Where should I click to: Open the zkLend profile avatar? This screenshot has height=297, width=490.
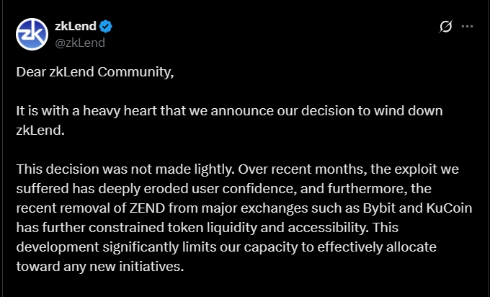pos(32,34)
